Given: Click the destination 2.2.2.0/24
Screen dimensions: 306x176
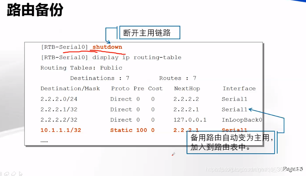Looking at the screenshot, I should [59, 99].
